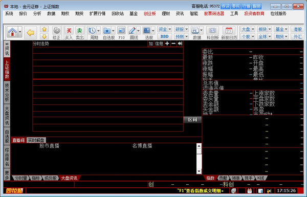Click the BBD button
This screenshot has width=307, height=197.
pos(164,36)
